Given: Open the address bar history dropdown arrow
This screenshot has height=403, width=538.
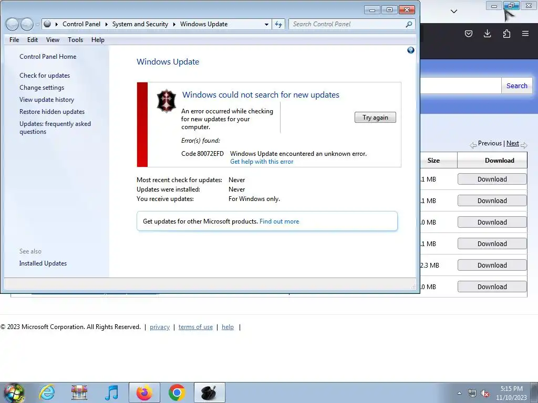Looking at the screenshot, I should (266, 24).
